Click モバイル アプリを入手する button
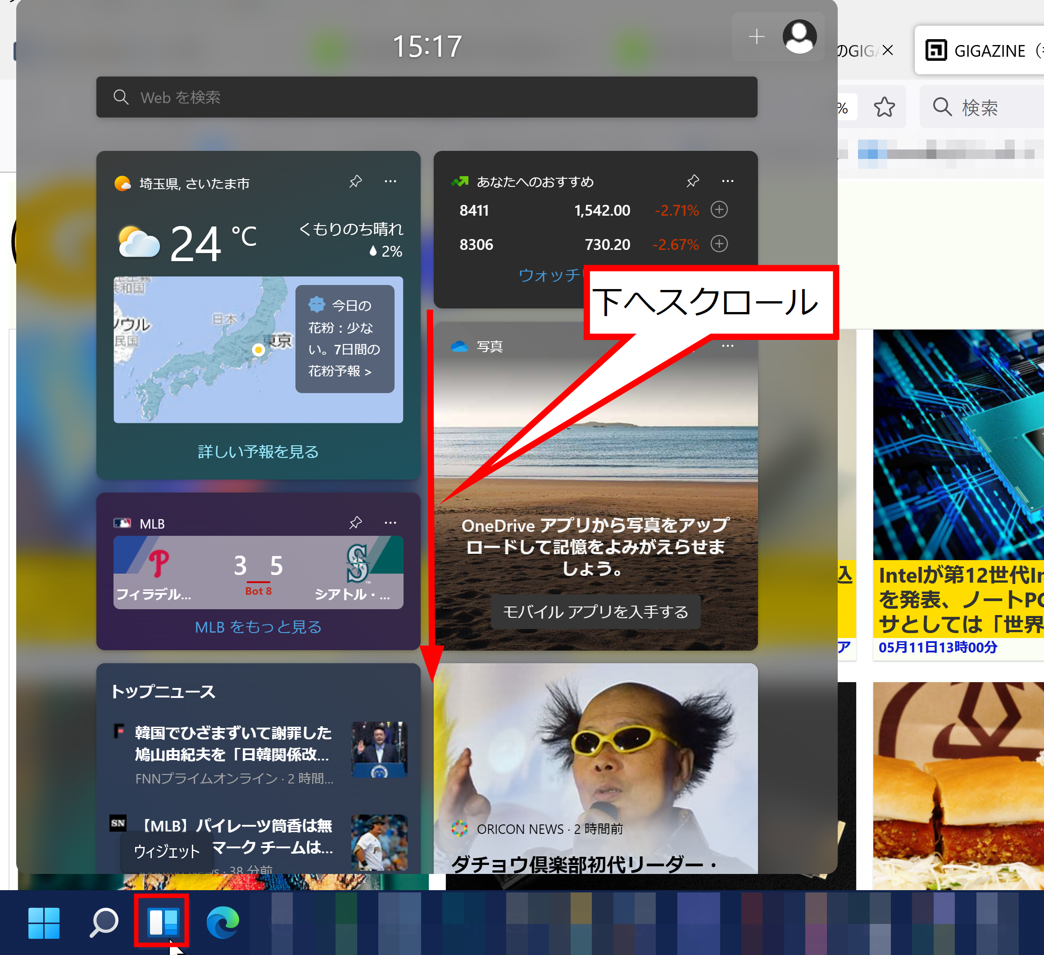This screenshot has width=1044, height=955. coord(595,612)
